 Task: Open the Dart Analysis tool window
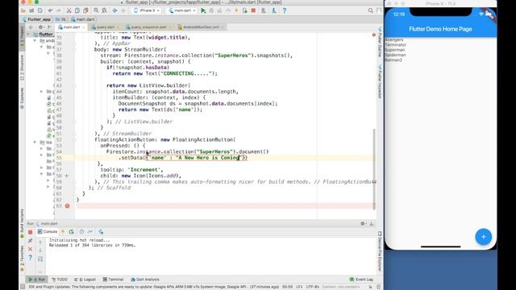145,280
